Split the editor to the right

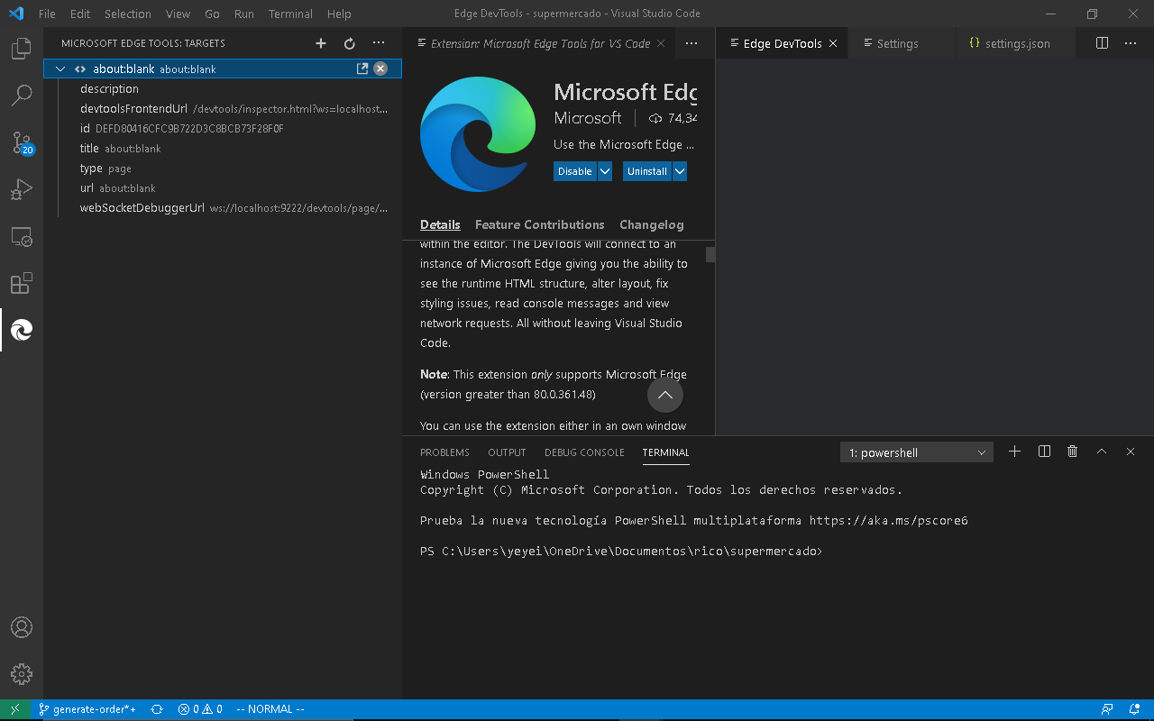point(1102,43)
